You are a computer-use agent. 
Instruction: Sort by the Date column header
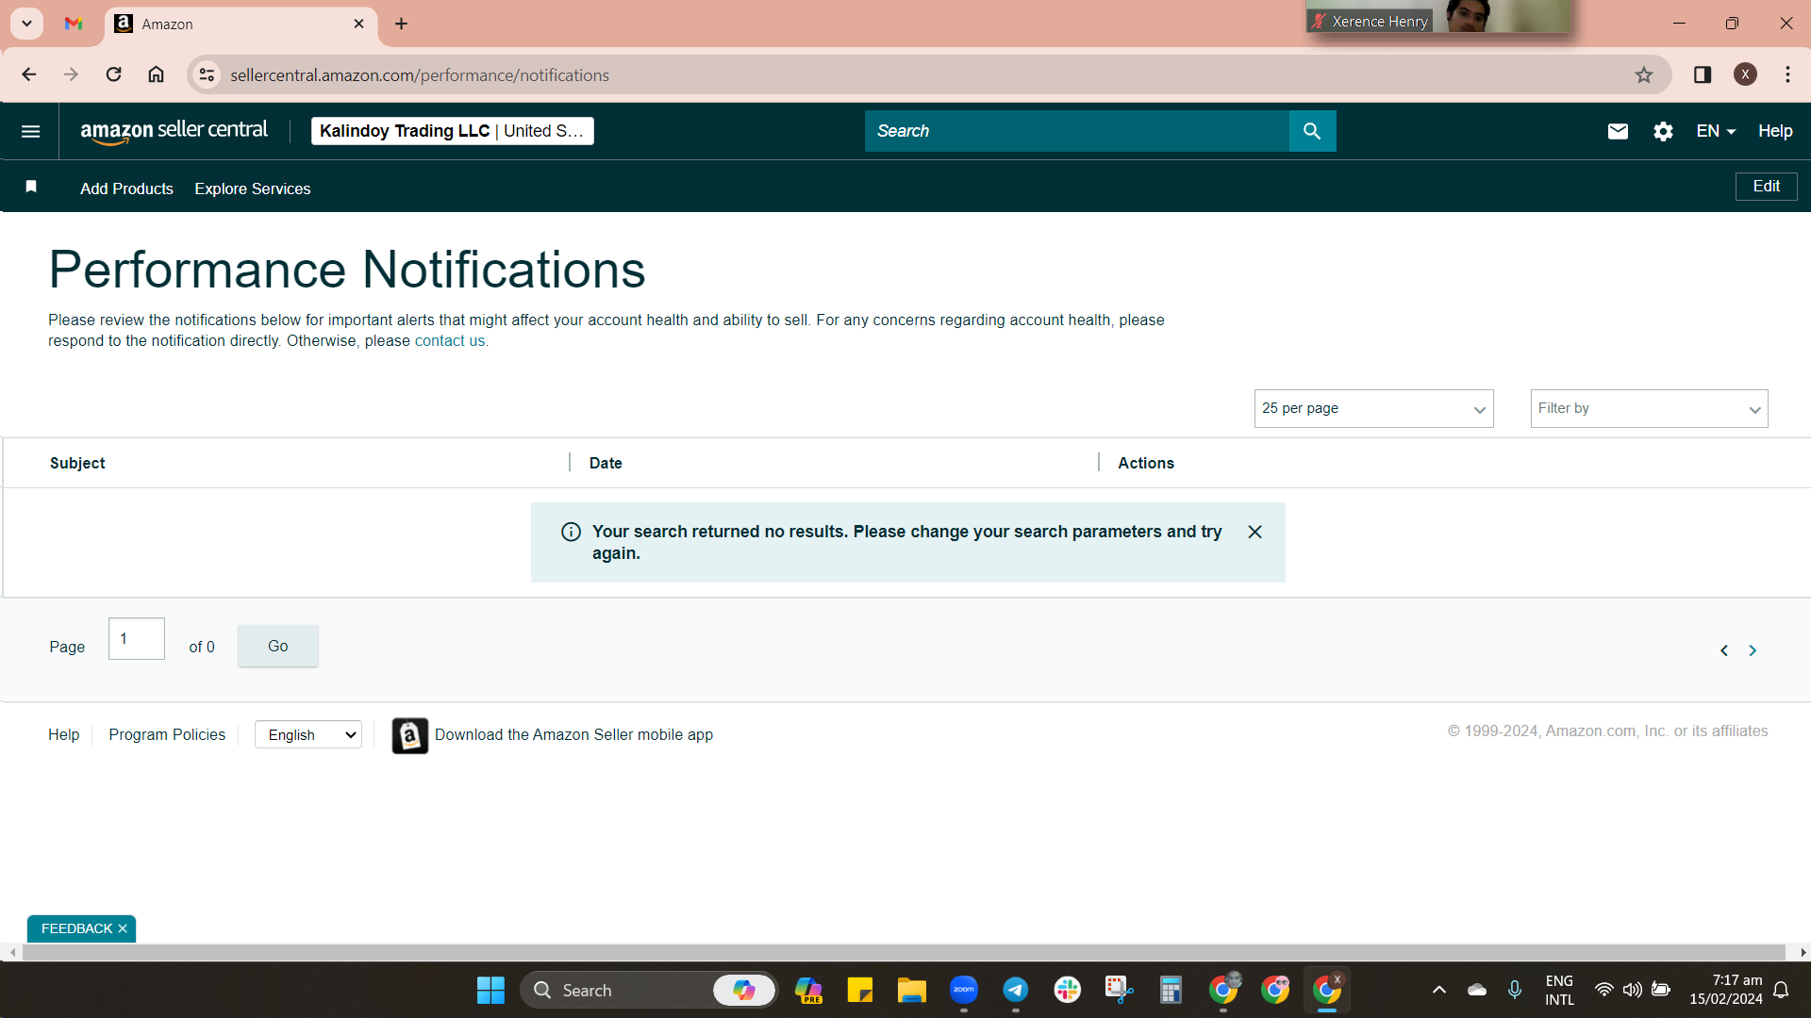pyautogui.click(x=606, y=463)
